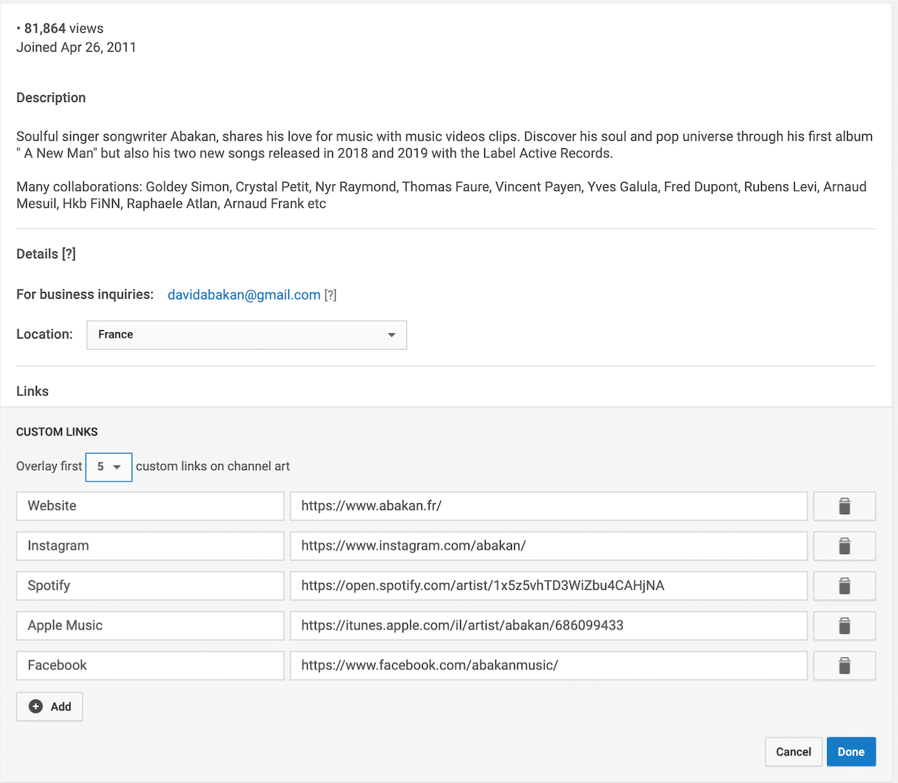Click the [?] next to the business email
This screenshot has width=898, height=783.
click(x=330, y=295)
